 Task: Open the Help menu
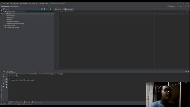click(46, 4)
